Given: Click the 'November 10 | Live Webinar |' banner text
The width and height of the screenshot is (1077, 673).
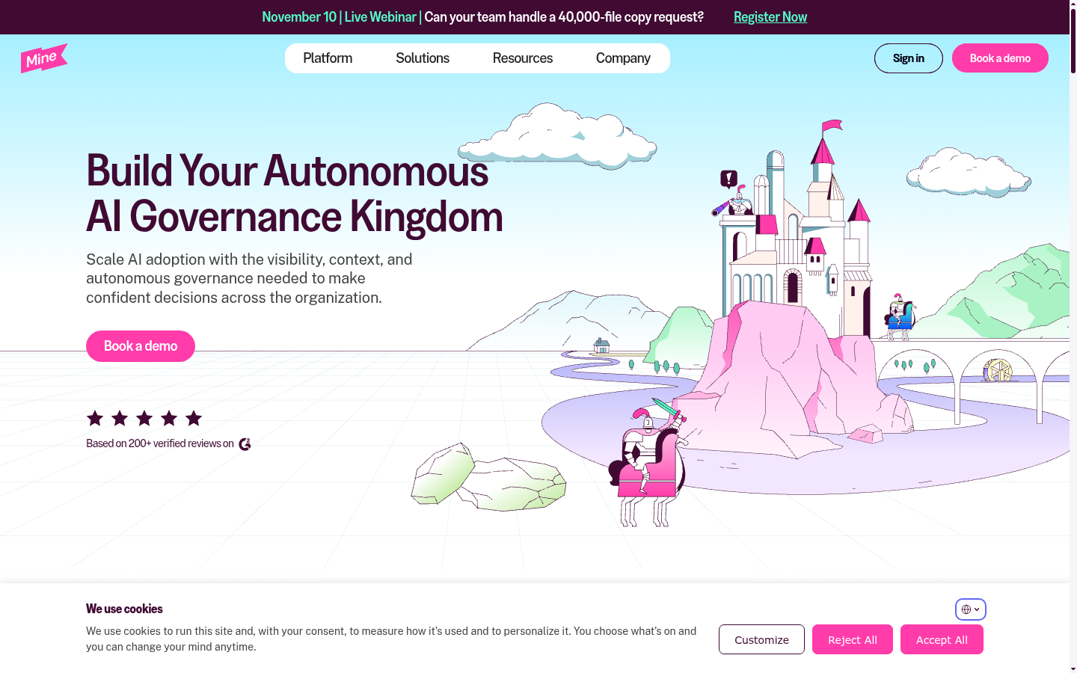Looking at the screenshot, I should point(342,17).
